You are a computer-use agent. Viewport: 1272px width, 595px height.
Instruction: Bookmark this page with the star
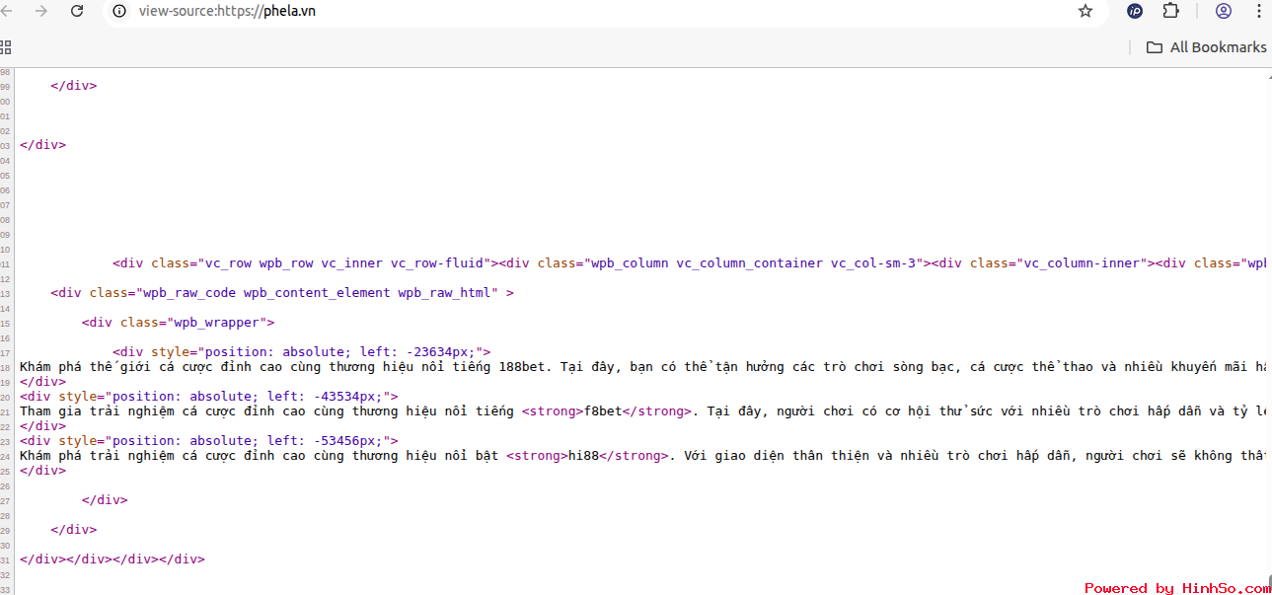1085,11
